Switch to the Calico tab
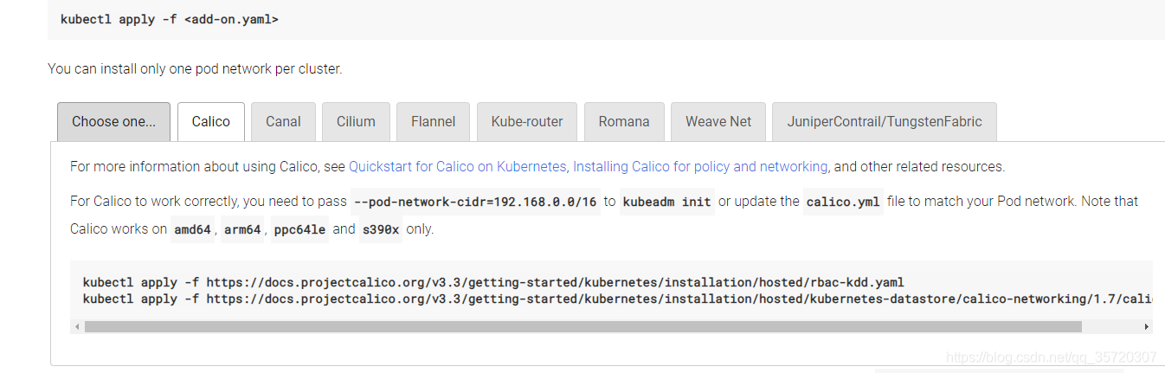The height and width of the screenshot is (373, 1165). 211,122
